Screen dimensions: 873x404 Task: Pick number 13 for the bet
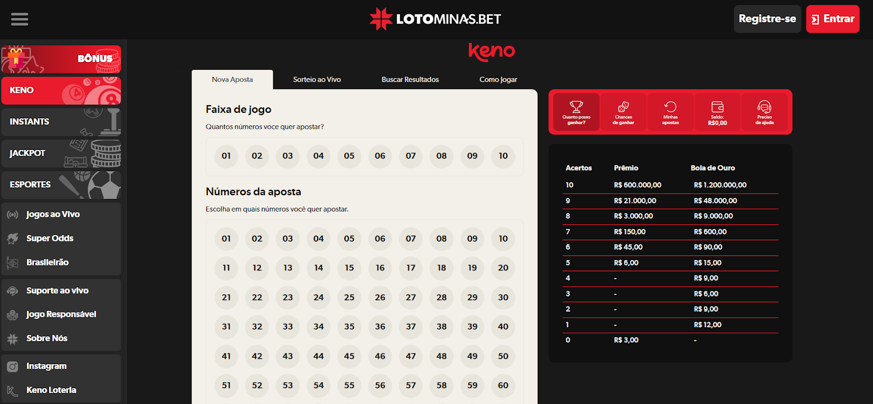tap(288, 268)
